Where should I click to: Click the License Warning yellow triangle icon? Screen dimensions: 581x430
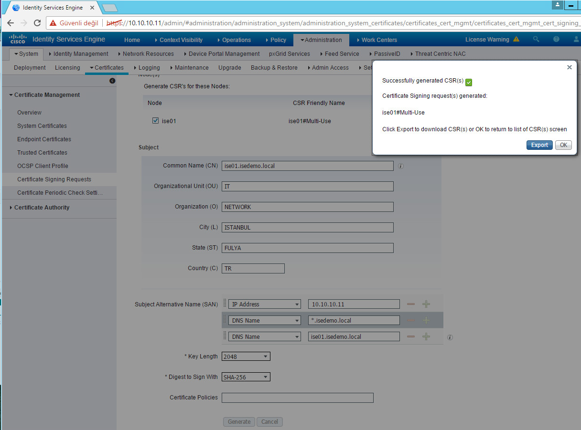[516, 40]
